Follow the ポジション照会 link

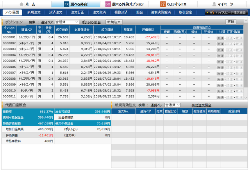(x=91, y=22)
